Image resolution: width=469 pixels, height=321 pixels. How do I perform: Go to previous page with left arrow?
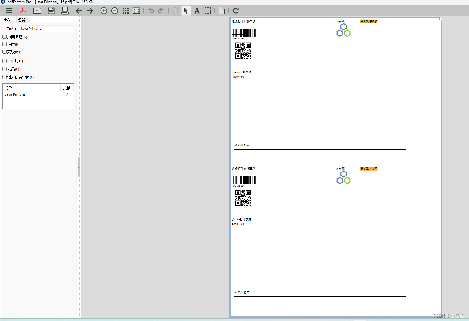[x=79, y=11]
